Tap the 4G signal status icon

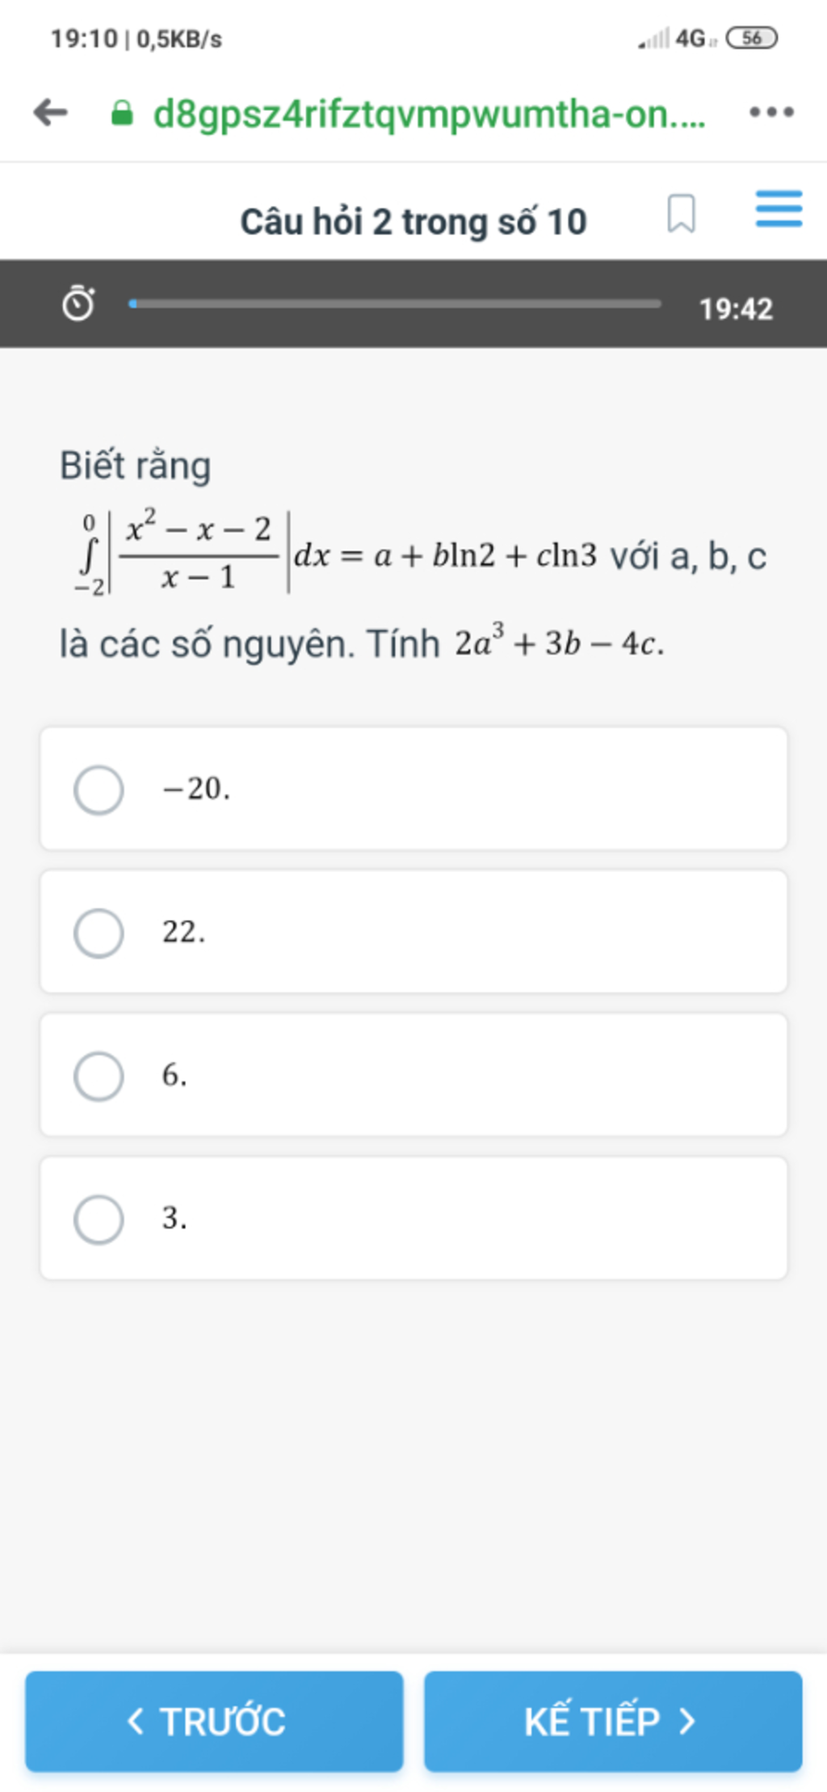pos(691,38)
